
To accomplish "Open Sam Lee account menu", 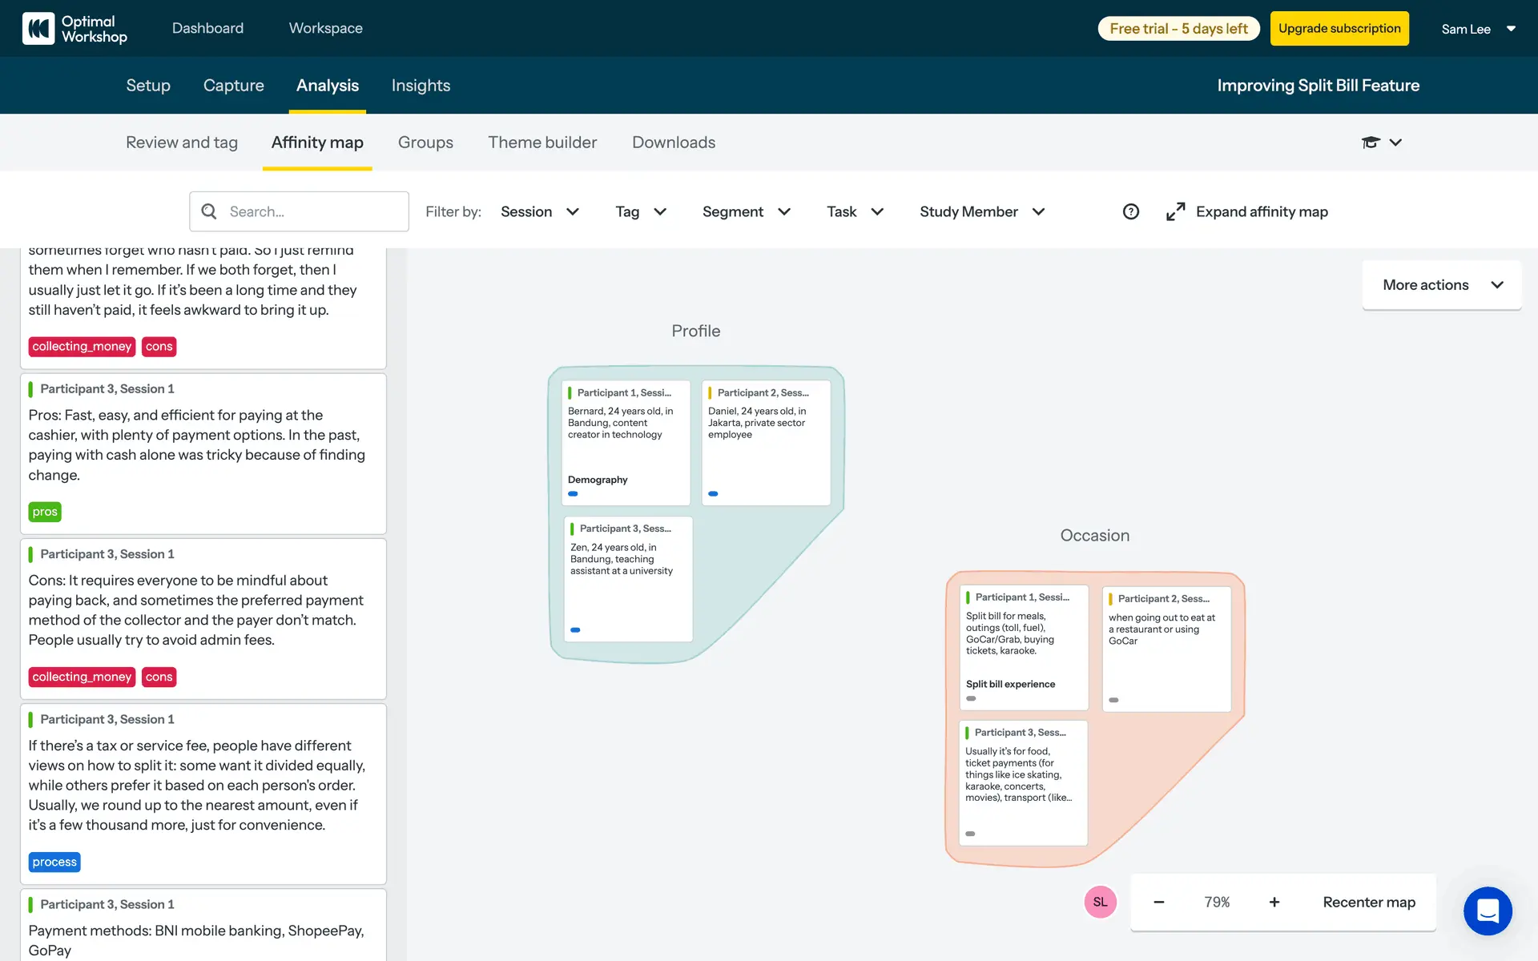I will [x=1478, y=29].
